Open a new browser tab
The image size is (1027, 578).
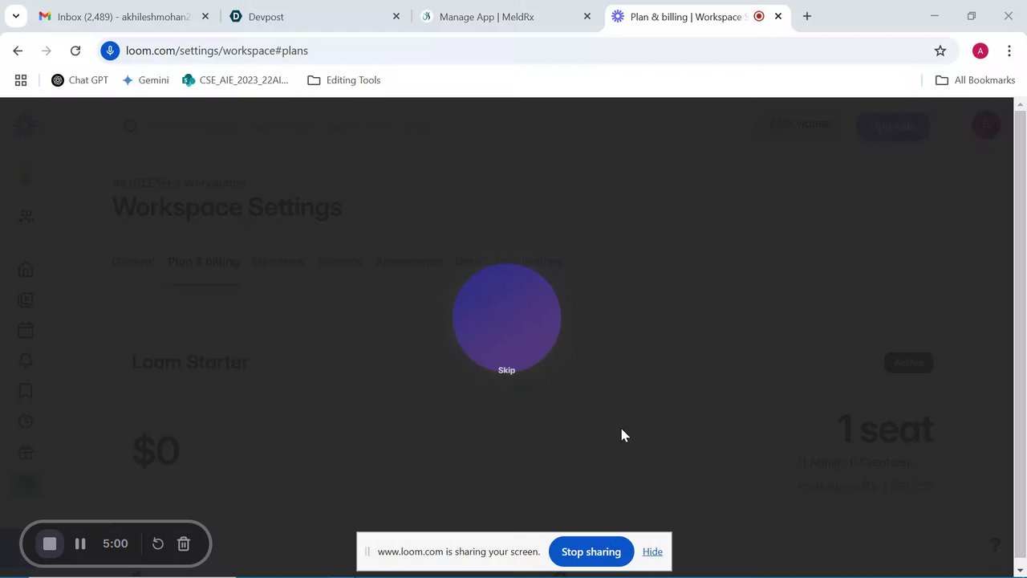(807, 16)
